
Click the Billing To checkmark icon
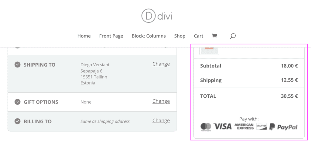18,121
